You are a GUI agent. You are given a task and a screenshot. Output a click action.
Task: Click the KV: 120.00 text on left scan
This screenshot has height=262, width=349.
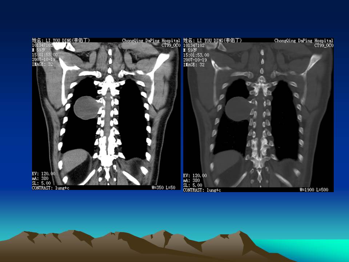point(44,174)
